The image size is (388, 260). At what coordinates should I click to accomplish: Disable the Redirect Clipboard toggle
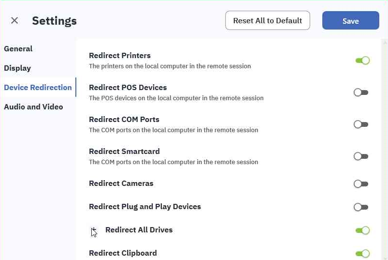click(362, 253)
